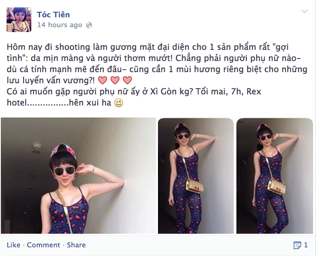Viewport: 316px width, 256px height.
Task: Click the first red heart emoji
Action: 103,80
